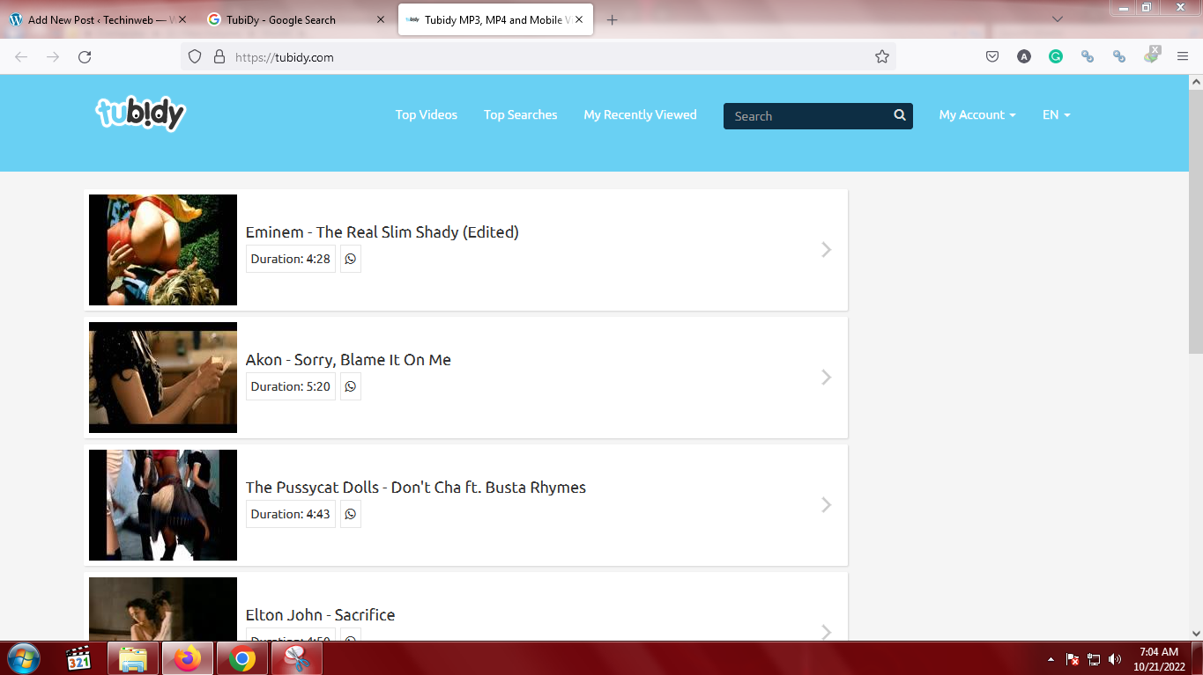Open a new browser tab
The image size is (1203, 675).
coord(613,19)
